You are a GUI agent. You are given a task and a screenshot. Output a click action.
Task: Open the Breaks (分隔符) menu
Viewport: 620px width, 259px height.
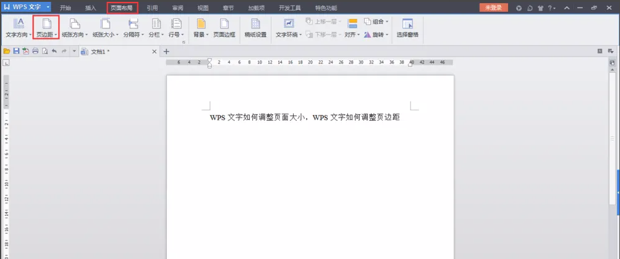134,28
